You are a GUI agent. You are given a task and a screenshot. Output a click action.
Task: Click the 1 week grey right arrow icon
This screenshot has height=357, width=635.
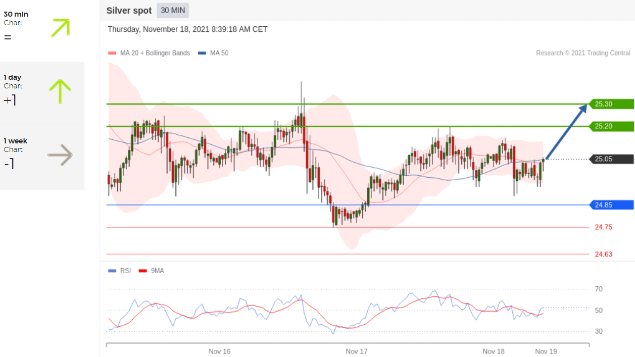tap(60, 155)
